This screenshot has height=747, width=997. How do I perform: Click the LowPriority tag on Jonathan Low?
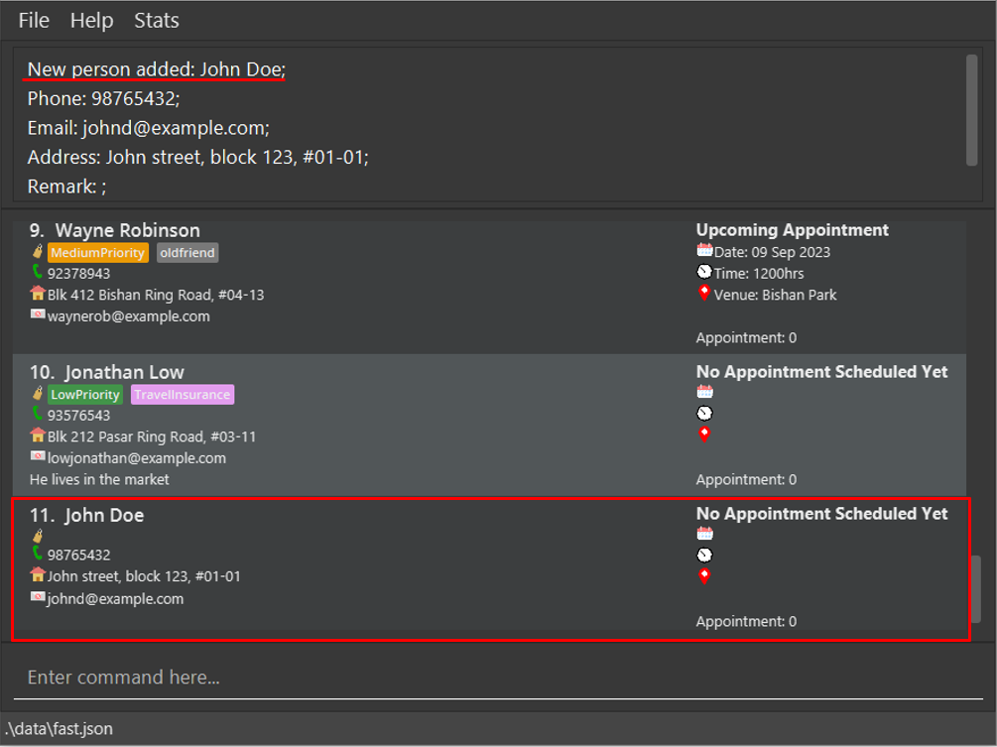click(x=85, y=395)
